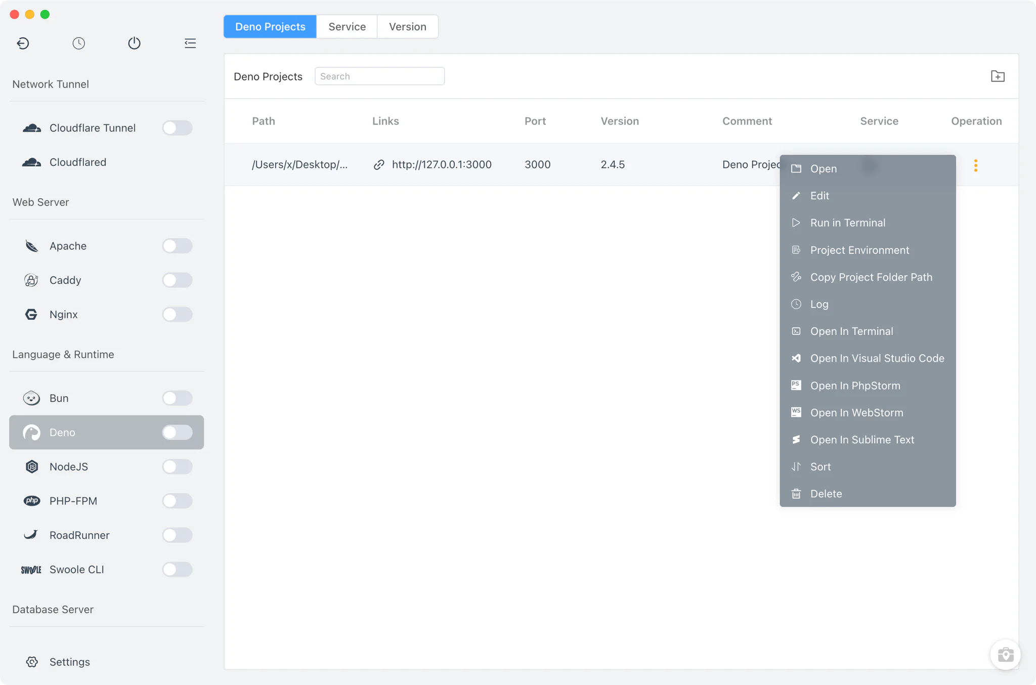Click the Caddy lock icon
Image resolution: width=1036 pixels, height=685 pixels.
point(31,280)
